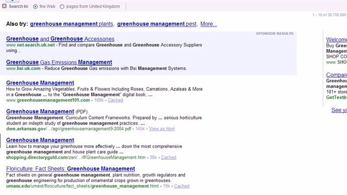Image resolution: width=347 pixels, height=195 pixels.
Task: Click the 'www.bsi-uk.com' URL text
Action: [x=23, y=68]
